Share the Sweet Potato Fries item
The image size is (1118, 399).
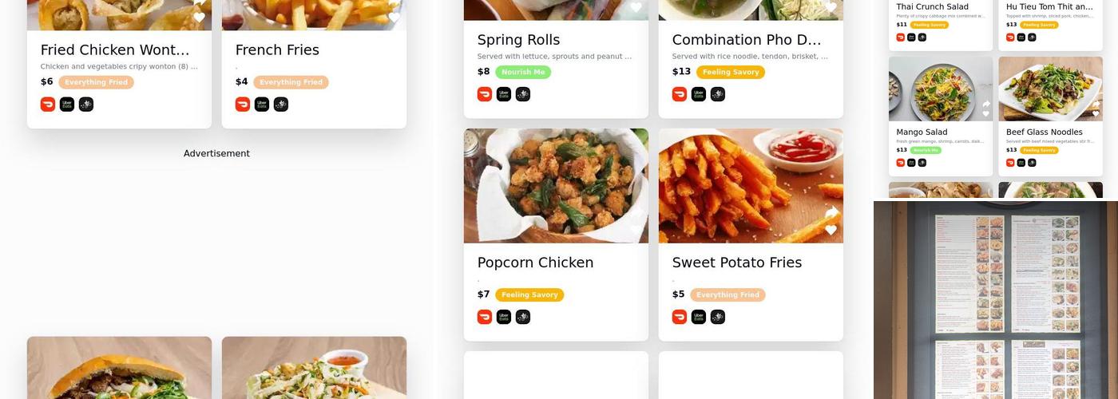tap(831, 212)
